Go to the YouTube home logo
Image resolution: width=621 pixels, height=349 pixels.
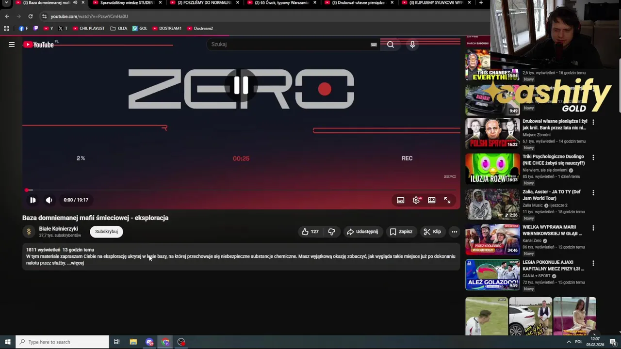point(39,45)
